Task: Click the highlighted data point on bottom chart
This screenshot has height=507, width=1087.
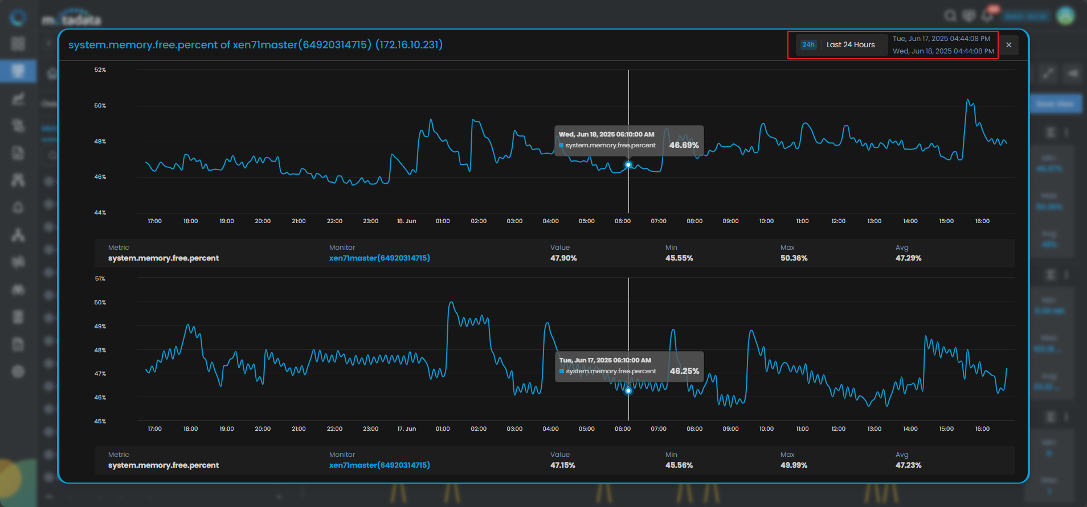Action: (628, 391)
